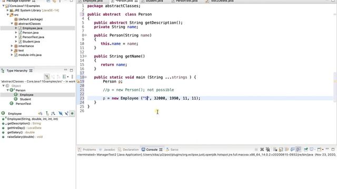Click the Terminate button in console

coord(256,149)
